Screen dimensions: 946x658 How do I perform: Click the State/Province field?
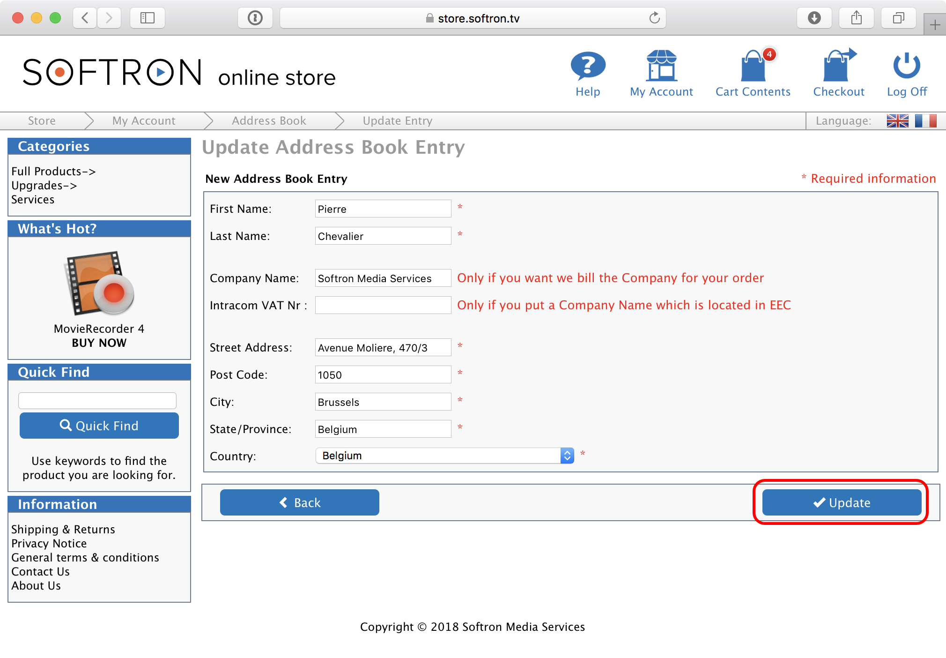click(x=383, y=429)
